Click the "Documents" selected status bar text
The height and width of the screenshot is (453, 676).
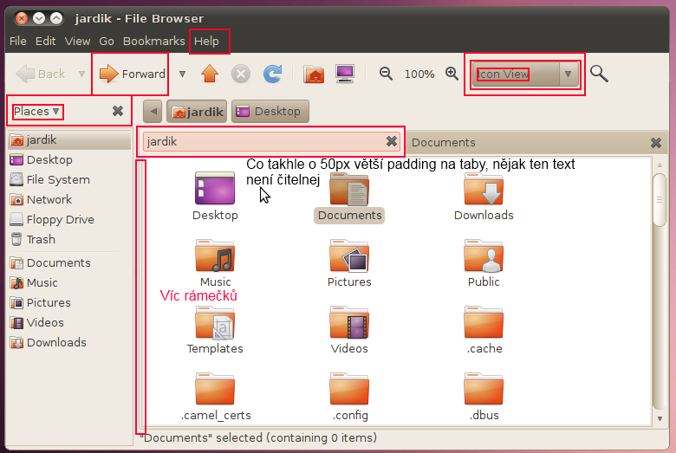click(258, 438)
